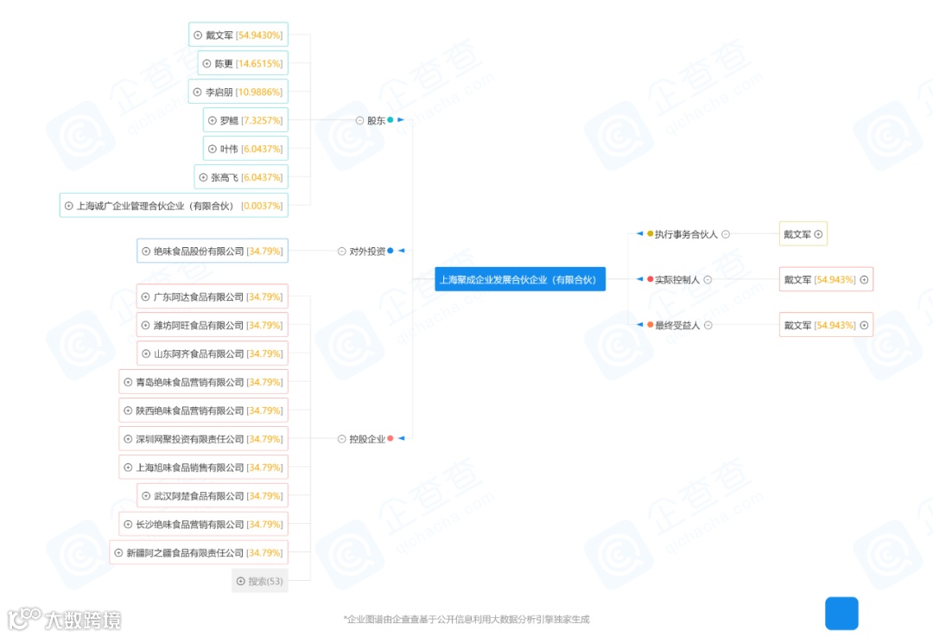
Task: Click the 控股企业 category label
Action: pyautogui.click(x=367, y=439)
